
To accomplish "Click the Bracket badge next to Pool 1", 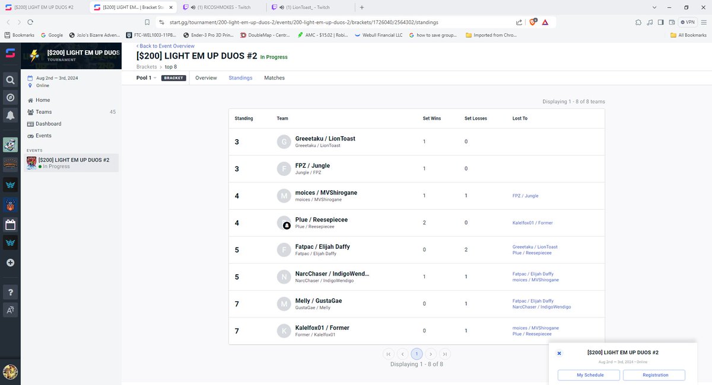I will (174, 78).
